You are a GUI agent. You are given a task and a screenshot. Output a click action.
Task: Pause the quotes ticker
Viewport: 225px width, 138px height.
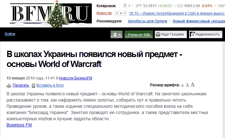125,6
